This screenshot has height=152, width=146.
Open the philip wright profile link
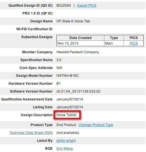pyautogui.click(x=66, y=141)
